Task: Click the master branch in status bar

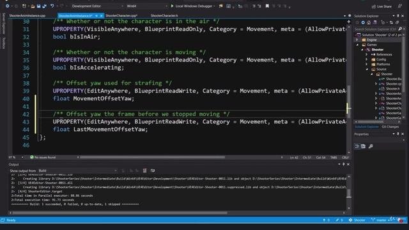Action: coord(381,220)
